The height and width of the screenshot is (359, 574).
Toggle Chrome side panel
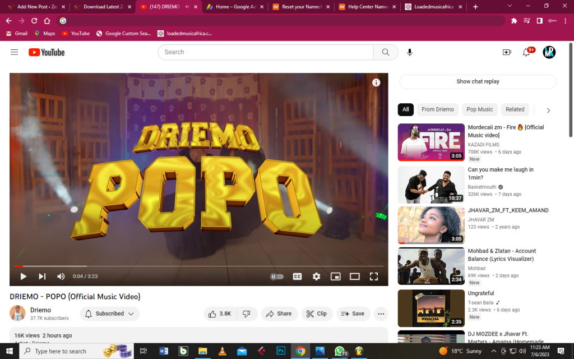540,21
